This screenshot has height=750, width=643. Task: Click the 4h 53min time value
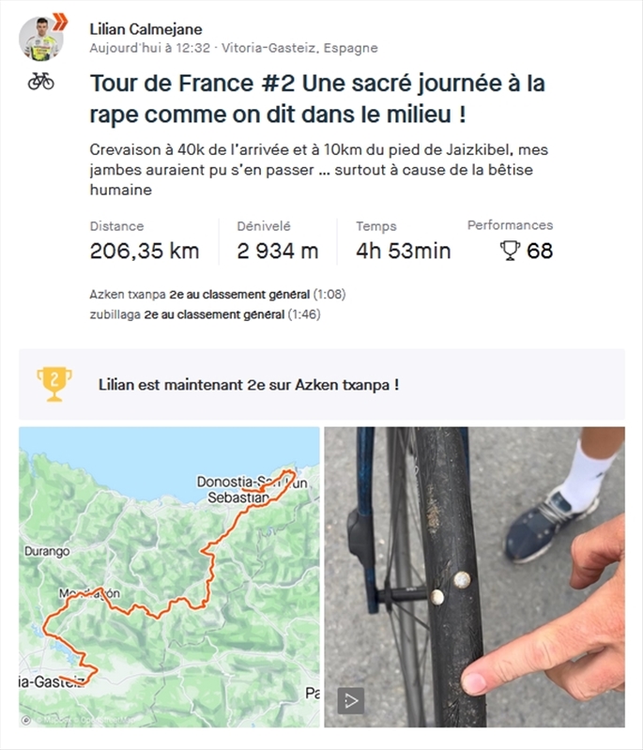[x=404, y=252]
